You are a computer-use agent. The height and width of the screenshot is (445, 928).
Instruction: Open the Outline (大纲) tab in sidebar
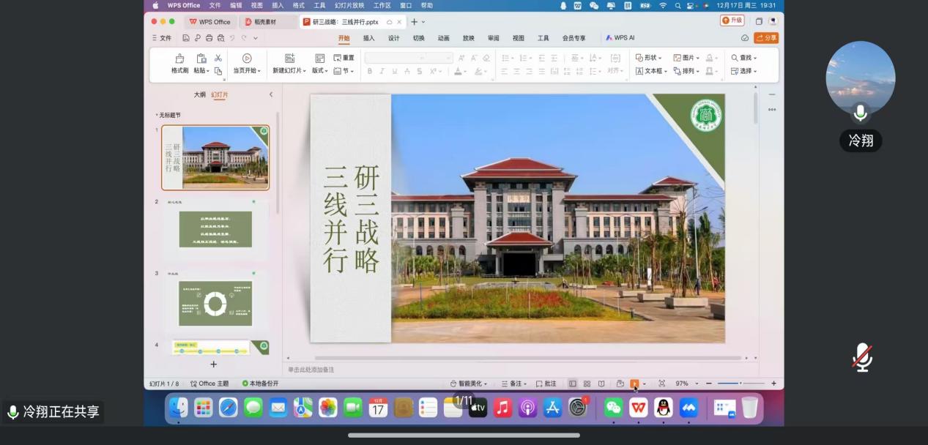199,94
